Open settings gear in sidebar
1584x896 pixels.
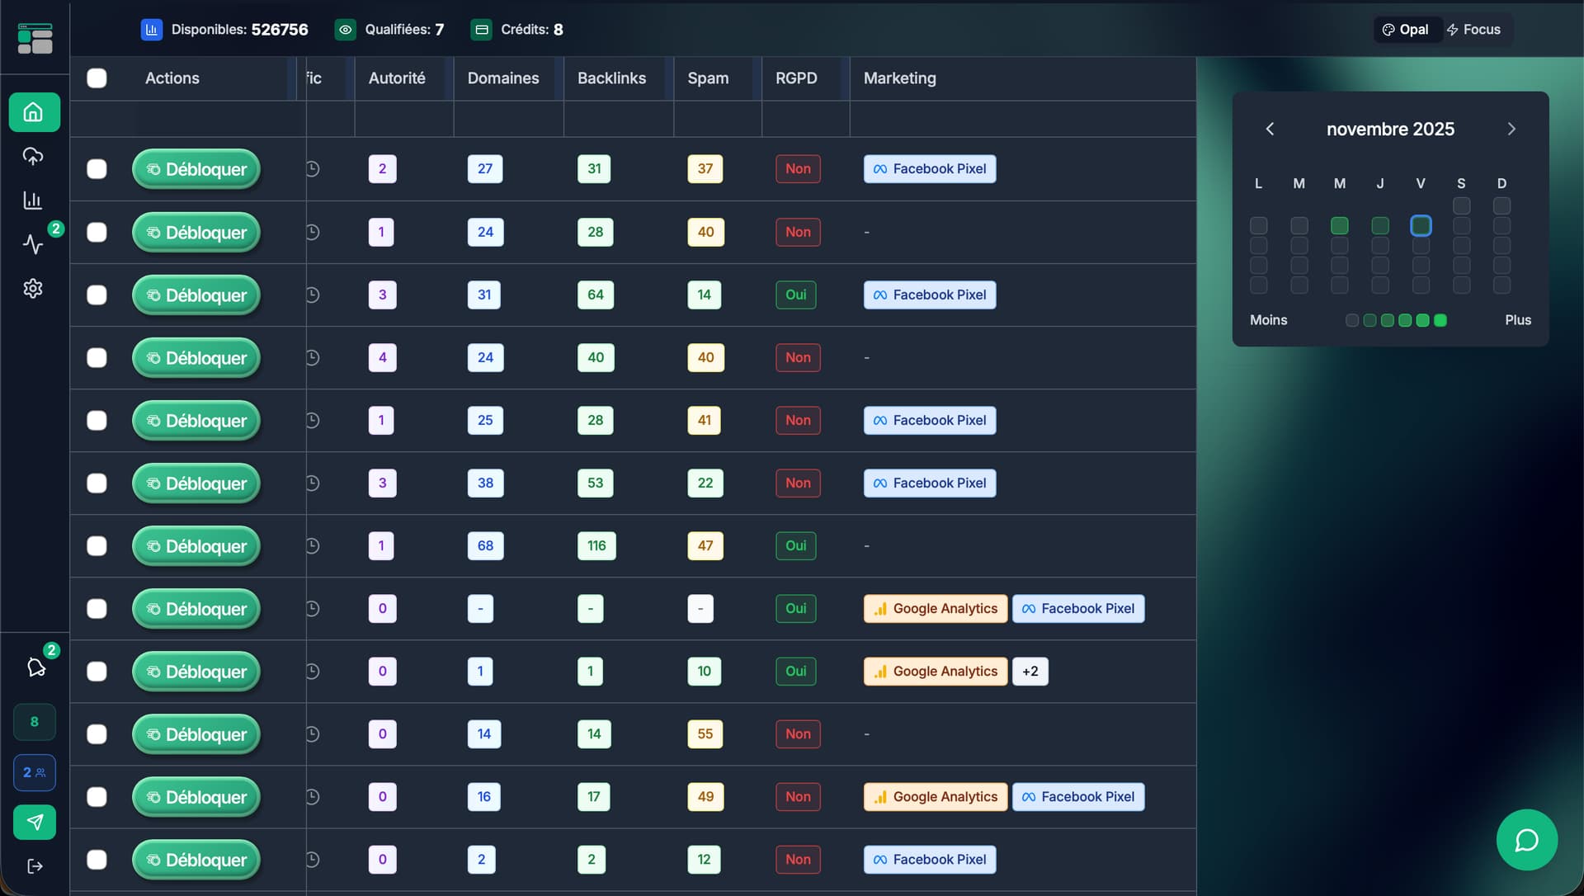click(33, 288)
